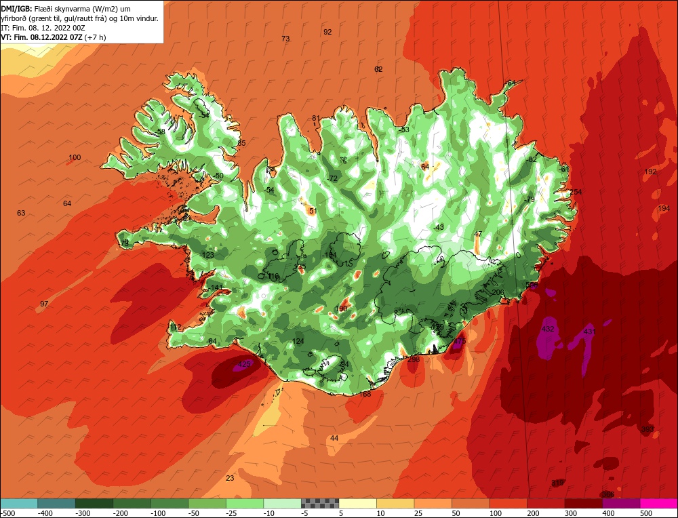678x518 pixels.
Task: Select the map value 254 on east coast
Action: click(576, 192)
